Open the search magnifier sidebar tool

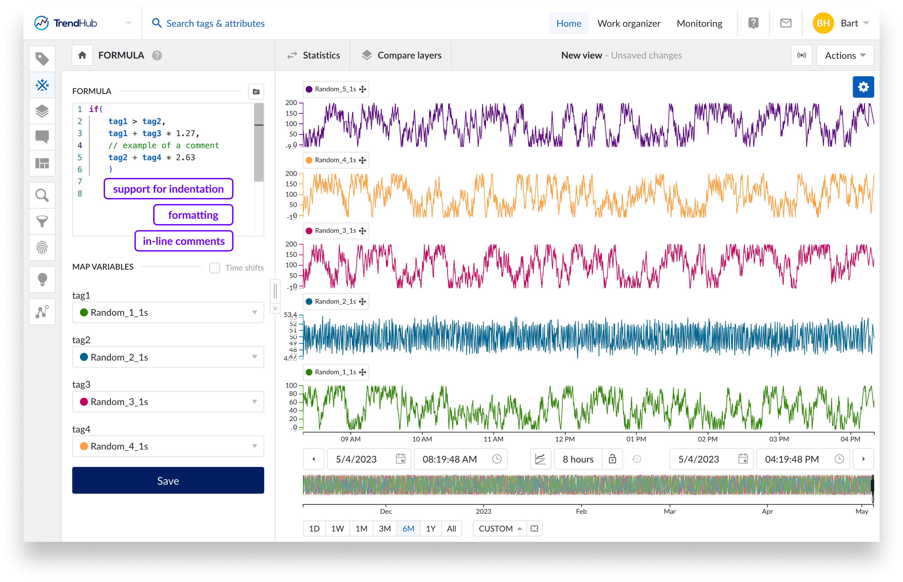point(42,195)
